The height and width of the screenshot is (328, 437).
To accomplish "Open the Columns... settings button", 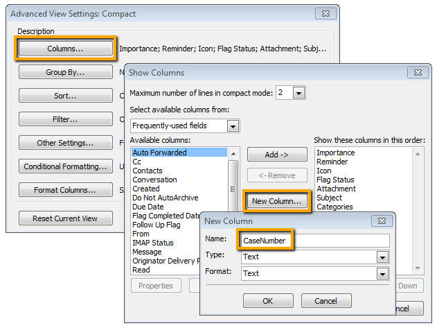I will click(x=66, y=49).
